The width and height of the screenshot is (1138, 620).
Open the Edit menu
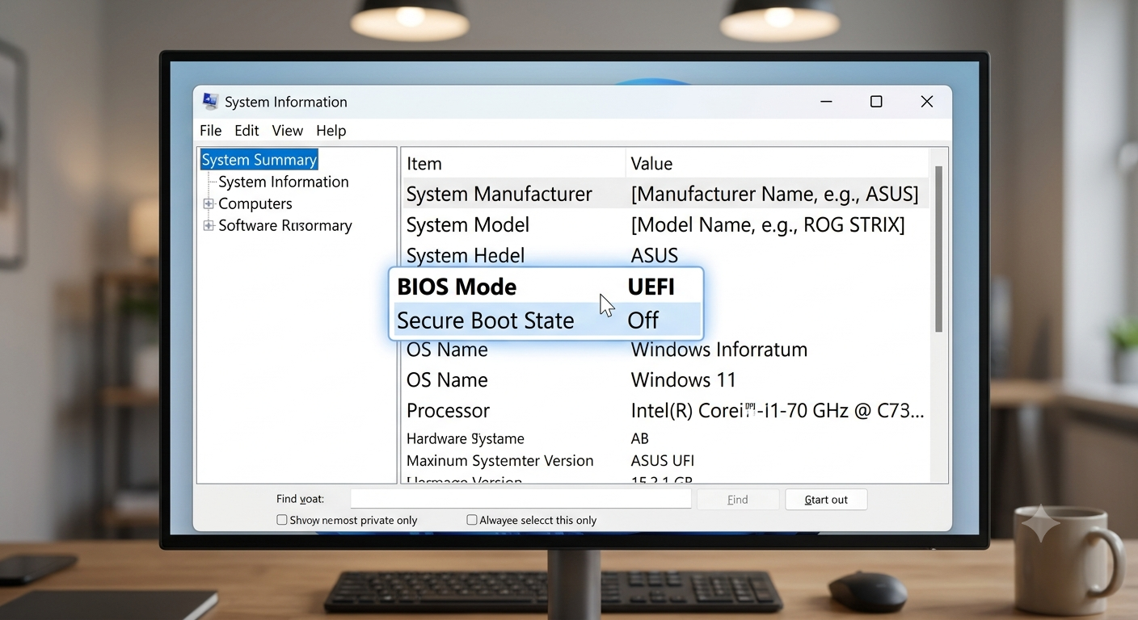(x=247, y=131)
